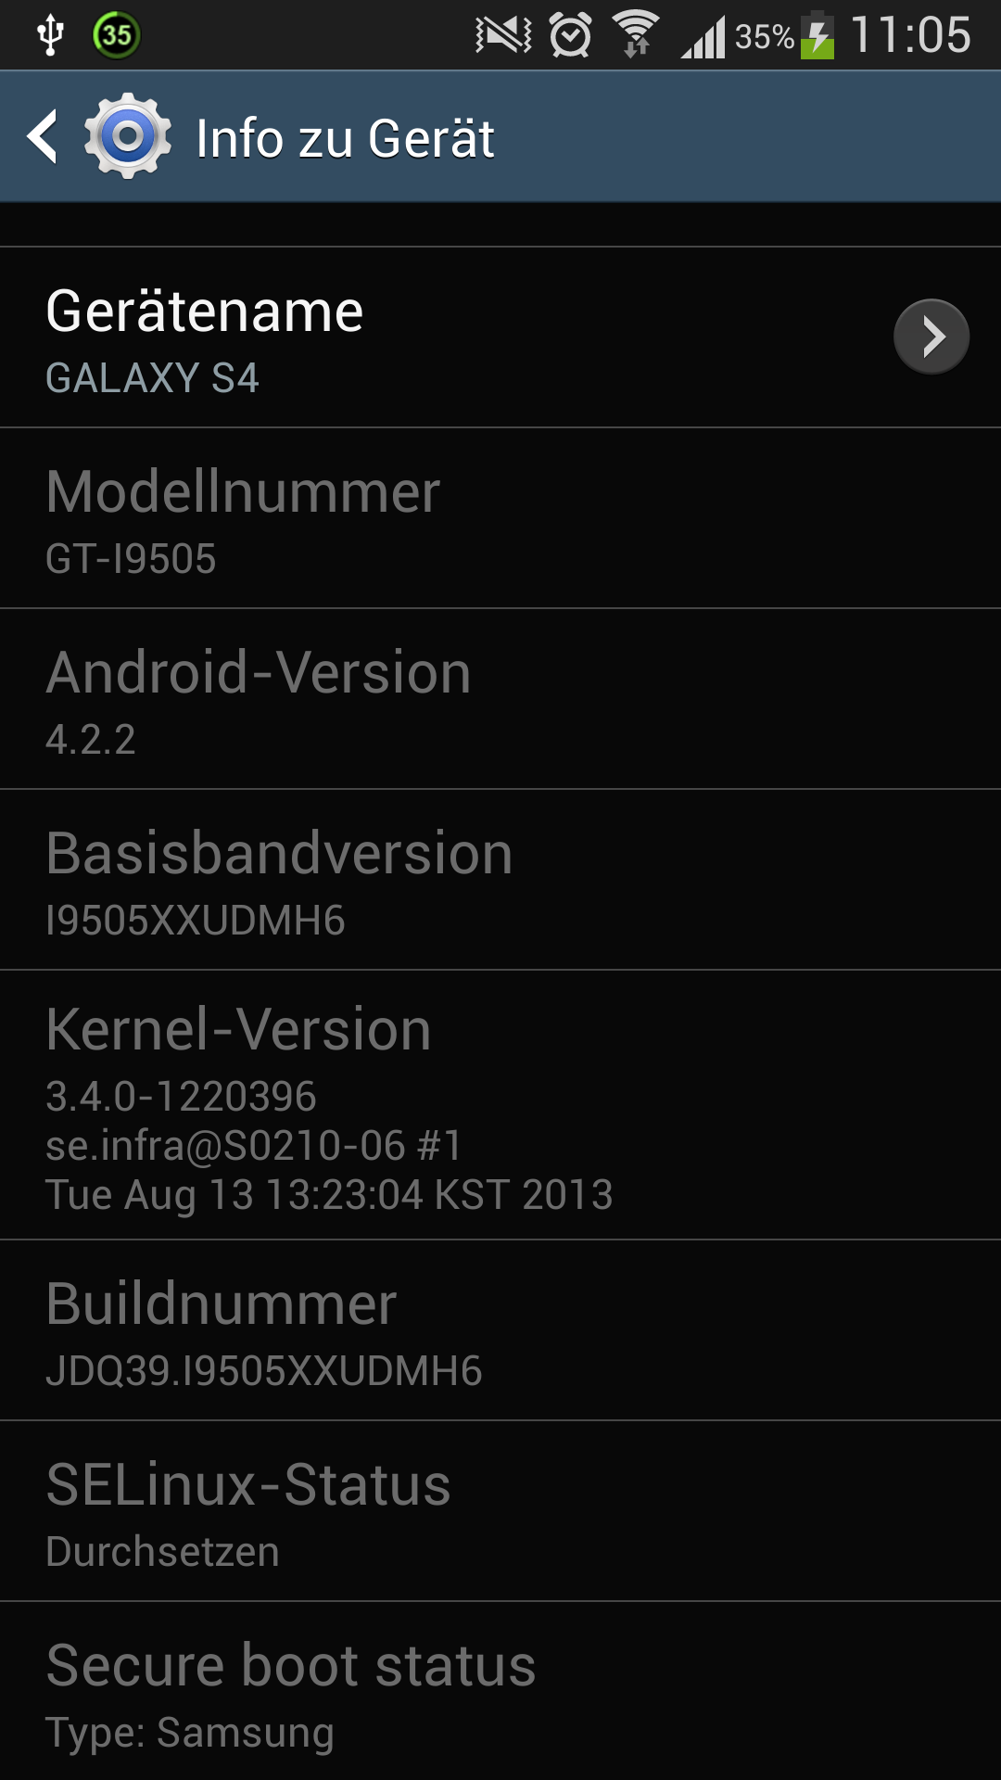Tap the Android-Version 4.2.2 entry

[500, 699]
